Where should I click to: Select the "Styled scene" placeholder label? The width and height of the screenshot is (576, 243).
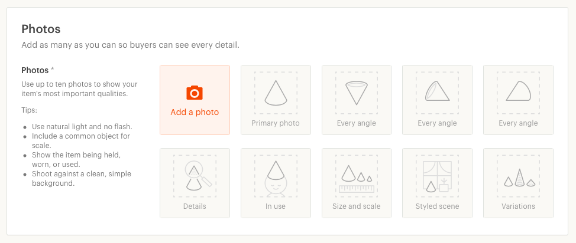437,206
